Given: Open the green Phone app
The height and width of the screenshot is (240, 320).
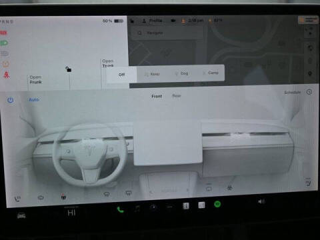Looking at the screenshot, I should 120,209.
